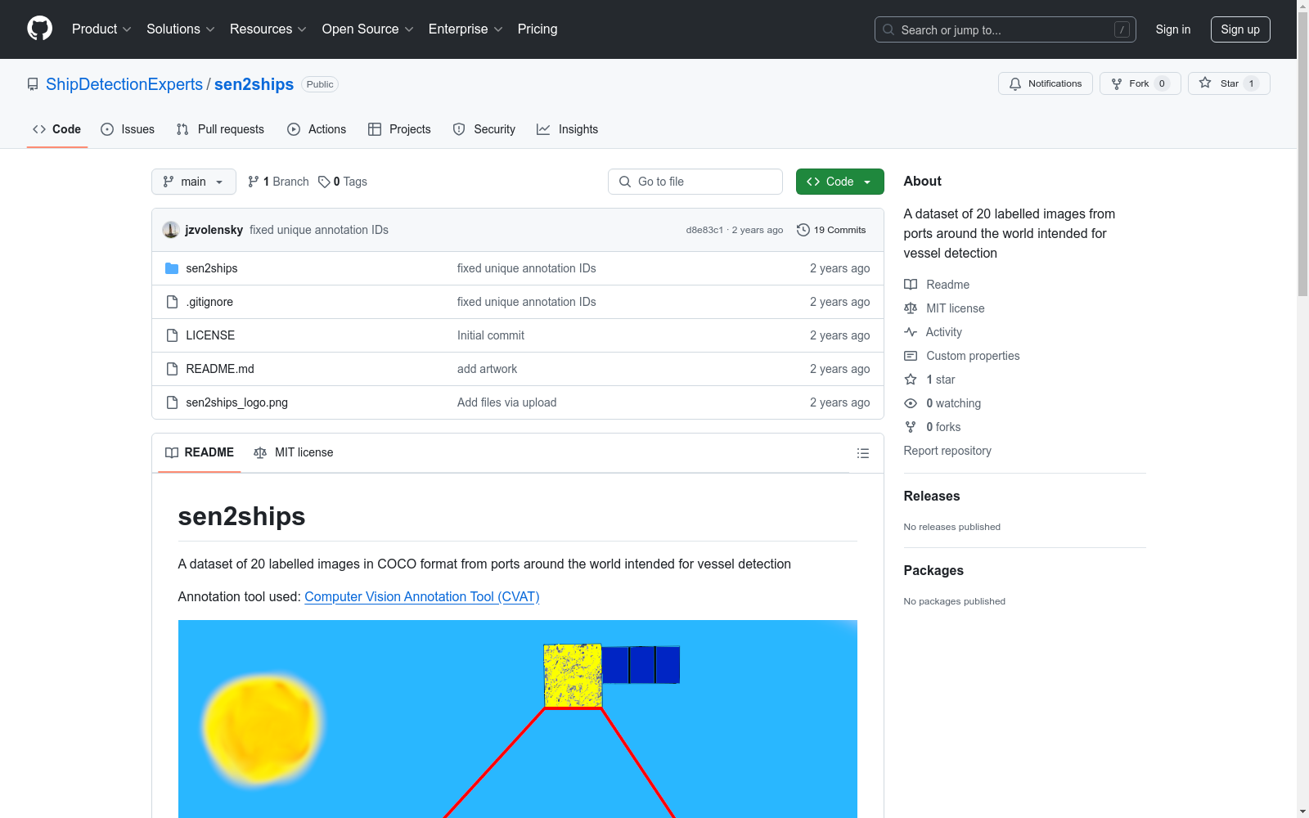View the 1 Branch list
Image resolution: width=1309 pixels, height=818 pixels.
pyautogui.click(x=278, y=182)
